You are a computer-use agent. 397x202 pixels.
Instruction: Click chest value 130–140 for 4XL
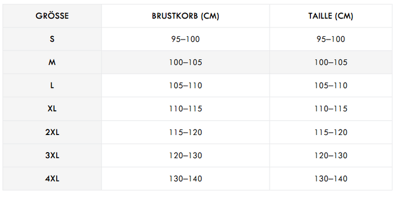click(x=186, y=178)
